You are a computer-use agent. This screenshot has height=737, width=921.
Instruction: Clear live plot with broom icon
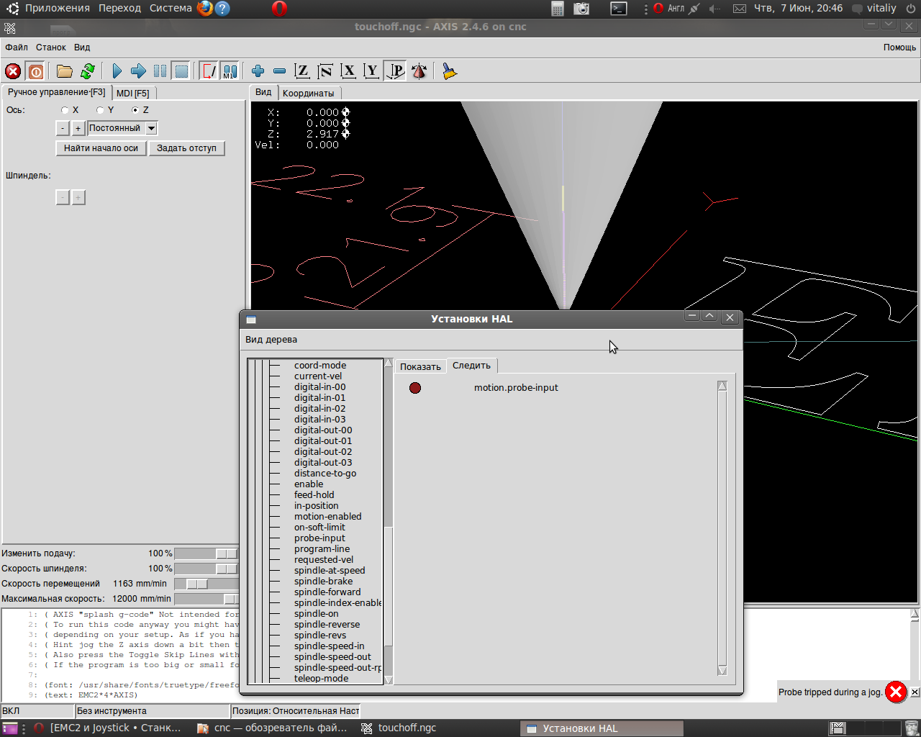450,71
